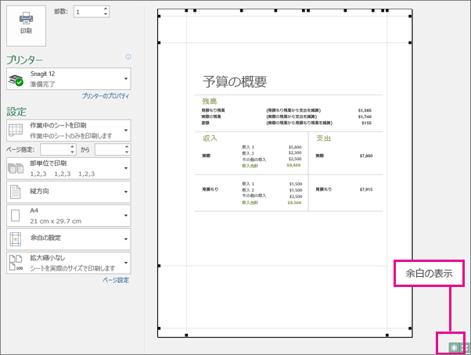Click the $7,860 expense value in the preview
Screen dimensions: 471x355
(x=366, y=156)
